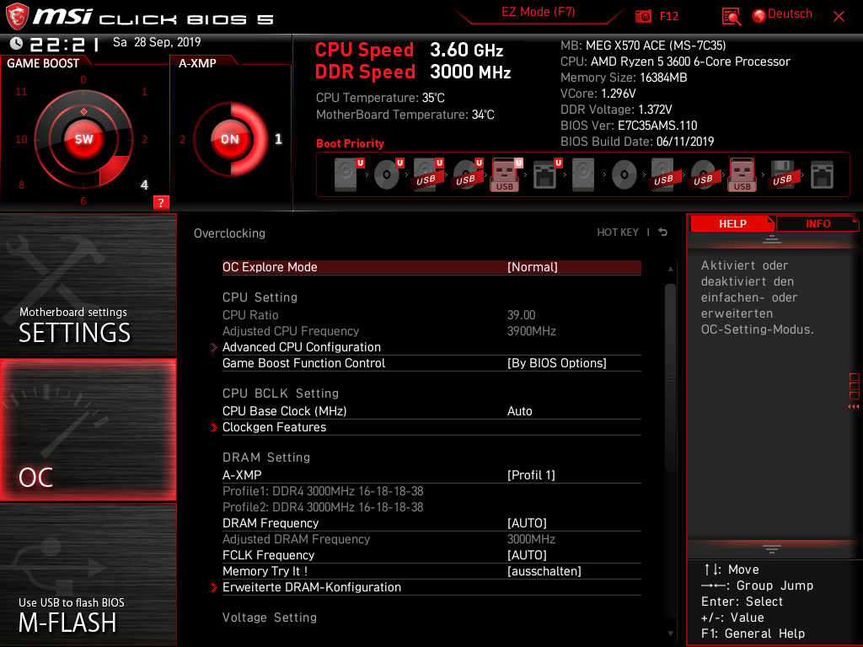Select the legacy hard disk boot device icon
Image resolution: width=863 pixels, height=647 pixels.
point(583,175)
